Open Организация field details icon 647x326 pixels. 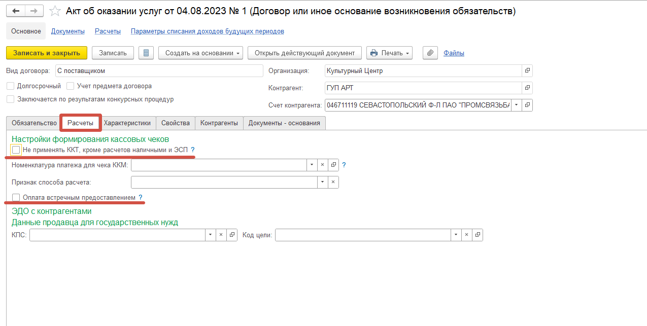[527, 71]
